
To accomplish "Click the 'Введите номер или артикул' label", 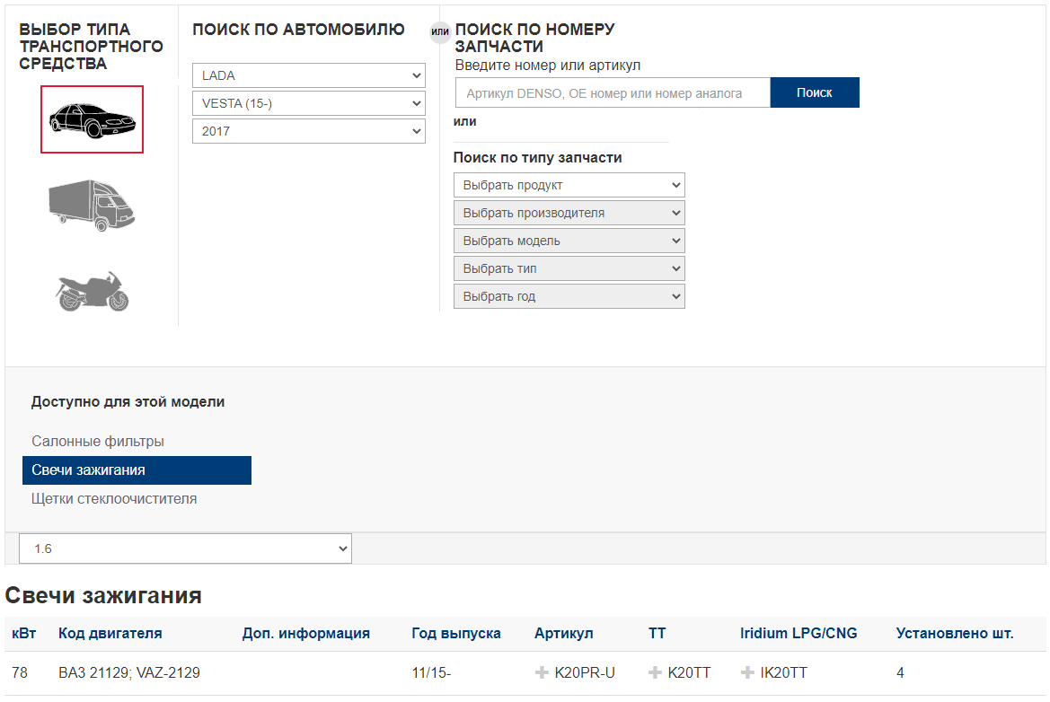I will pyautogui.click(x=548, y=66).
